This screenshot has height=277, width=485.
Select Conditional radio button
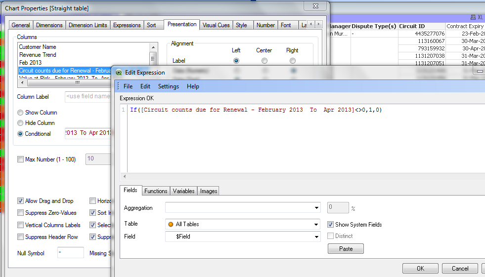20,134
